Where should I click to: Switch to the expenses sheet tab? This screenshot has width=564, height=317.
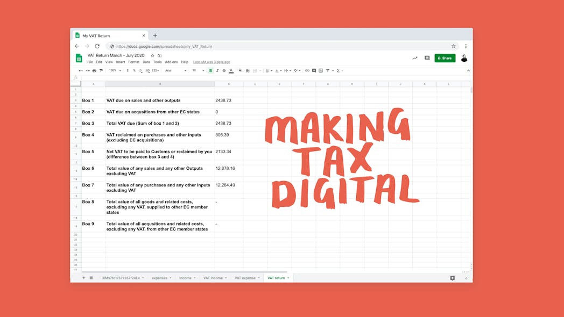click(x=161, y=278)
